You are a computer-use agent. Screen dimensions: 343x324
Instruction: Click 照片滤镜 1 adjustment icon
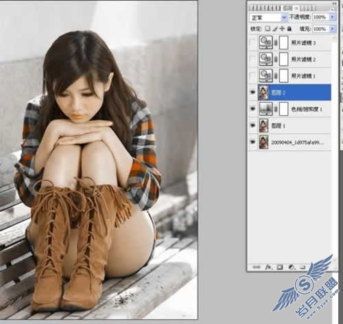[265, 75]
